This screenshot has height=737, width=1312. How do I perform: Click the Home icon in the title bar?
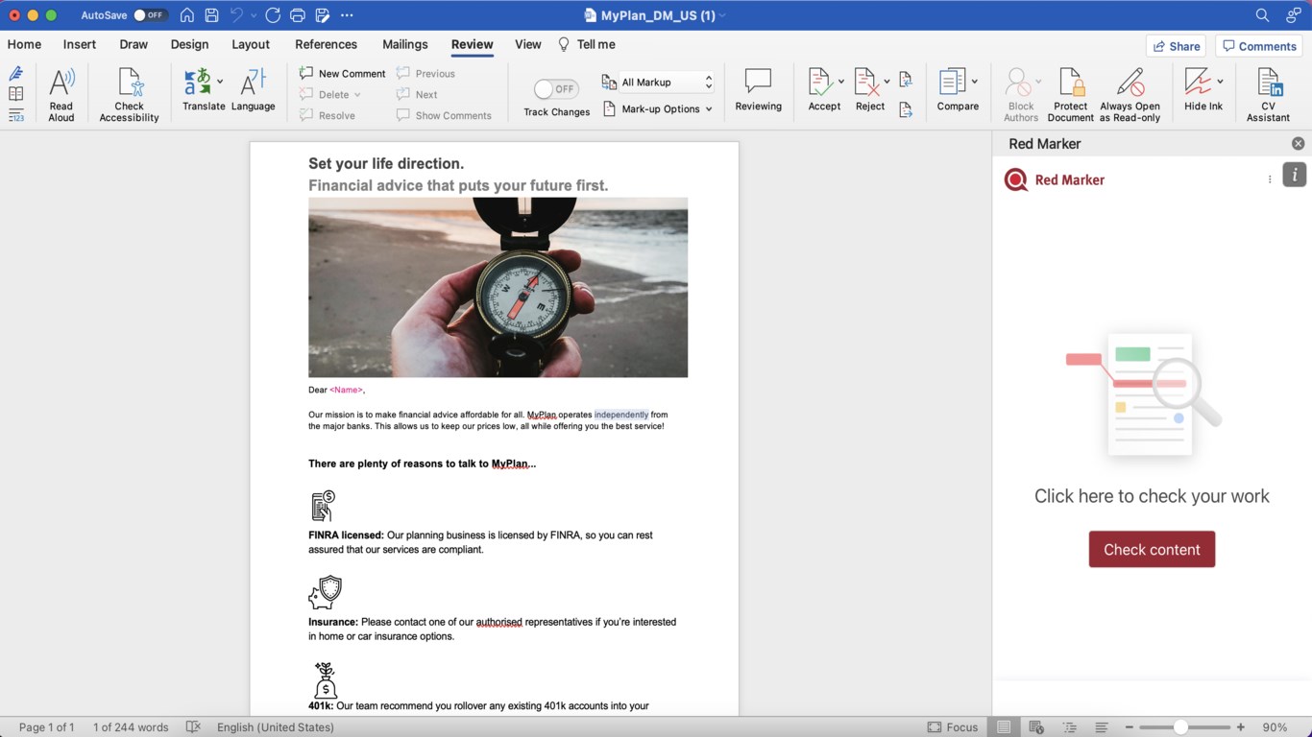[186, 15]
